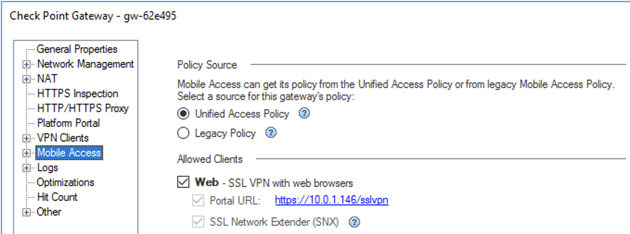This screenshot has height=234, width=630.
Task: Select HTTPS Inspection in the tree
Action: click(77, 93)
